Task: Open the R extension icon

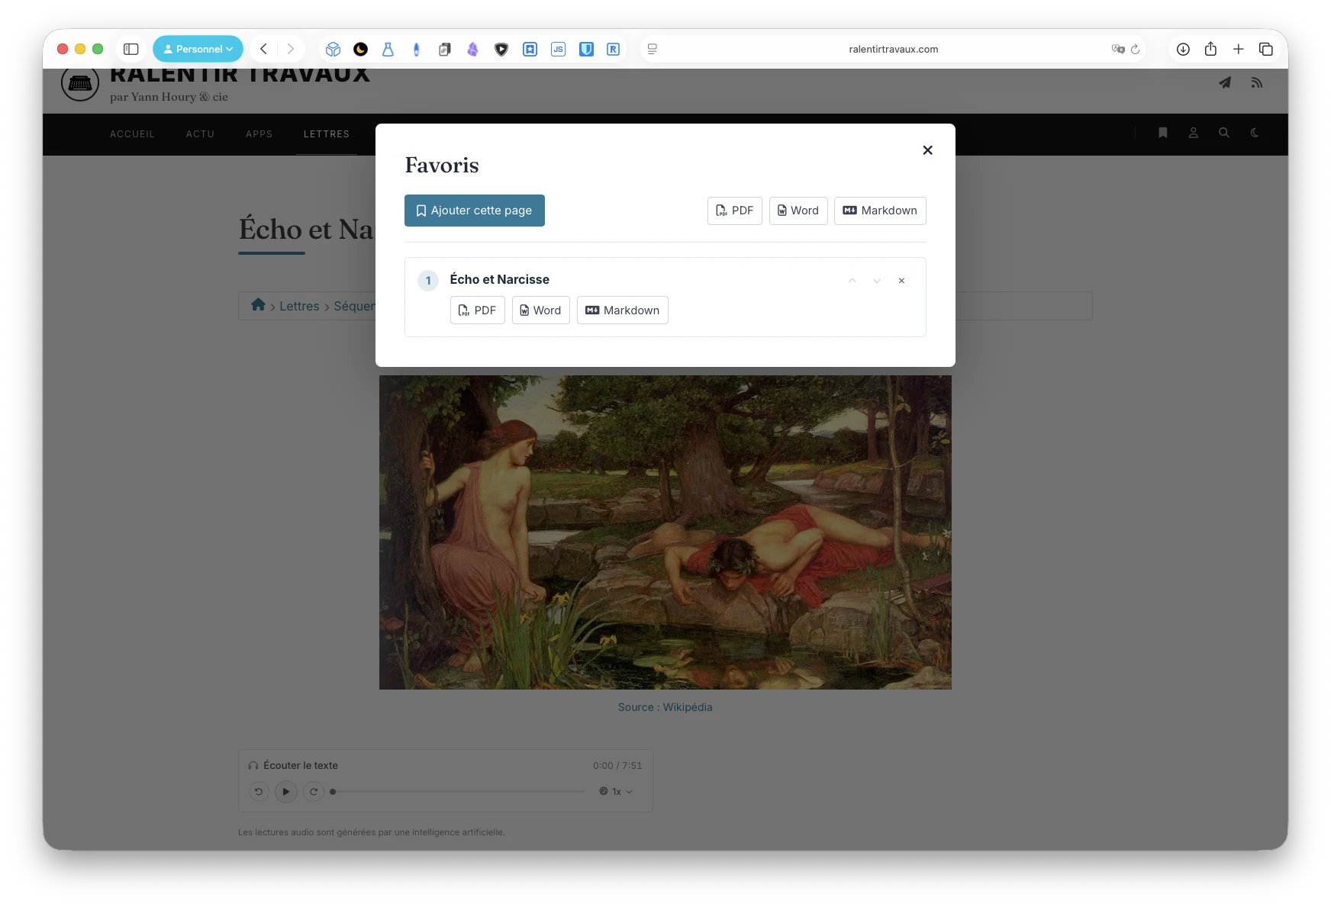Action: click(x=613, y=49)
